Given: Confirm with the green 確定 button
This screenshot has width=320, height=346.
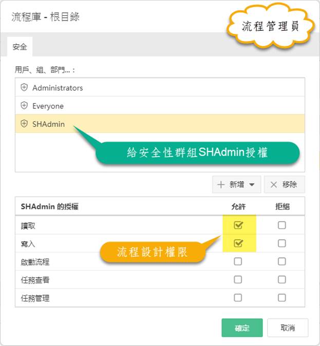Looking at the screenshot, I should pyautogui.click(x=242, y=328).
